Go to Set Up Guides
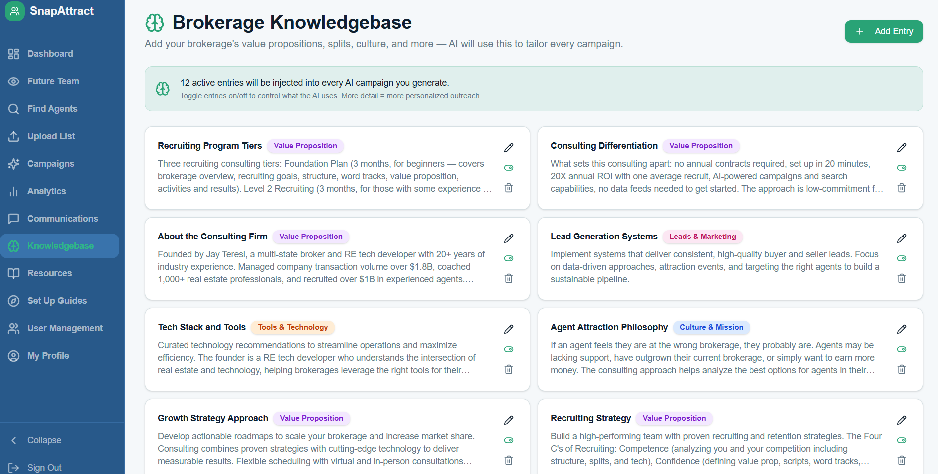The height and width of the screenshot is (474, 938). point(59,301)
